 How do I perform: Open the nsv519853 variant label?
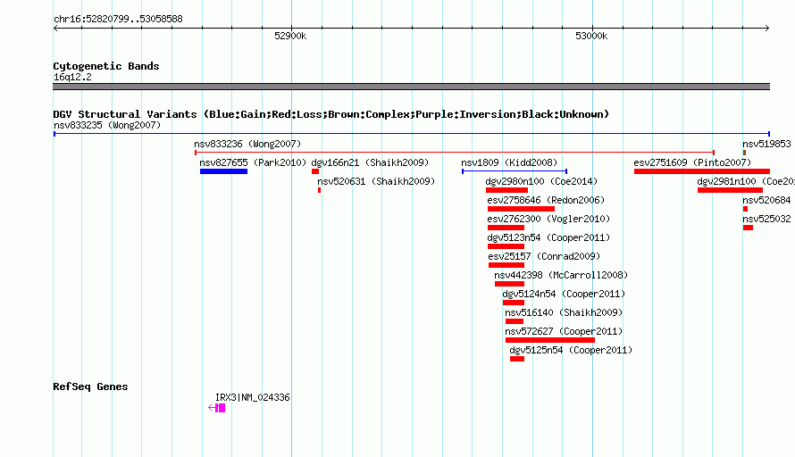coord(766,144)
